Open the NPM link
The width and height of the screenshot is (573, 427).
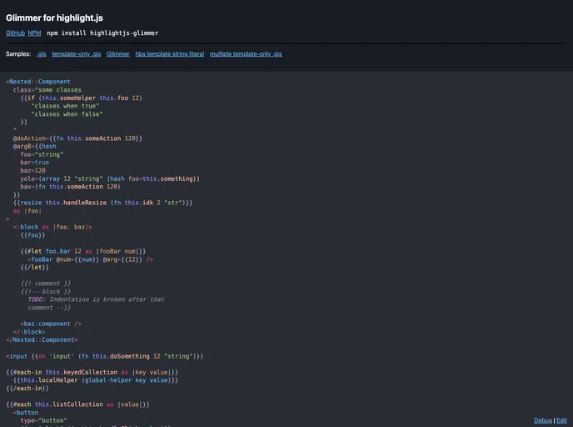(x=34, y=33)
